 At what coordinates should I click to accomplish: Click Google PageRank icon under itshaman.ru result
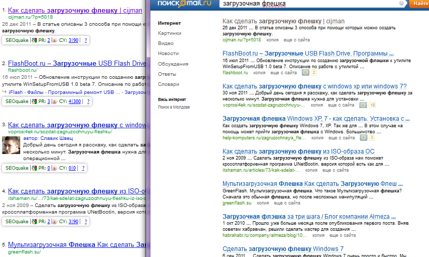[34, 222]
